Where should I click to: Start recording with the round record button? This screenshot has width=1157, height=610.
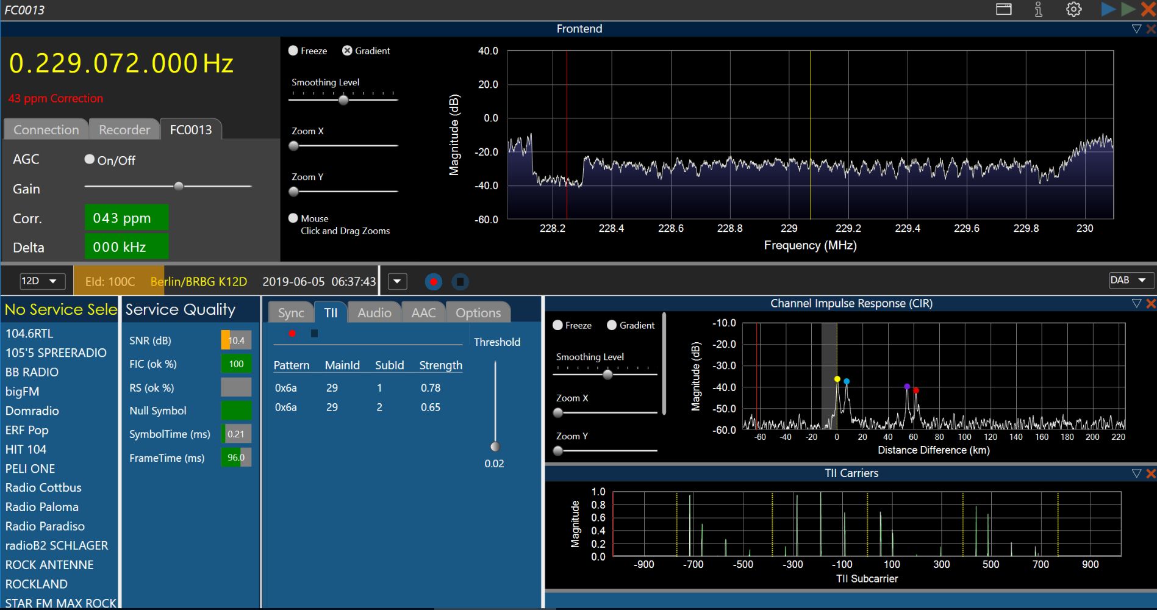point(434,281)
